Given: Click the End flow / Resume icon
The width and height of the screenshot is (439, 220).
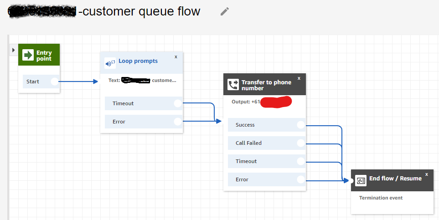Looking at the screenshot, I should tap(361, 180).
